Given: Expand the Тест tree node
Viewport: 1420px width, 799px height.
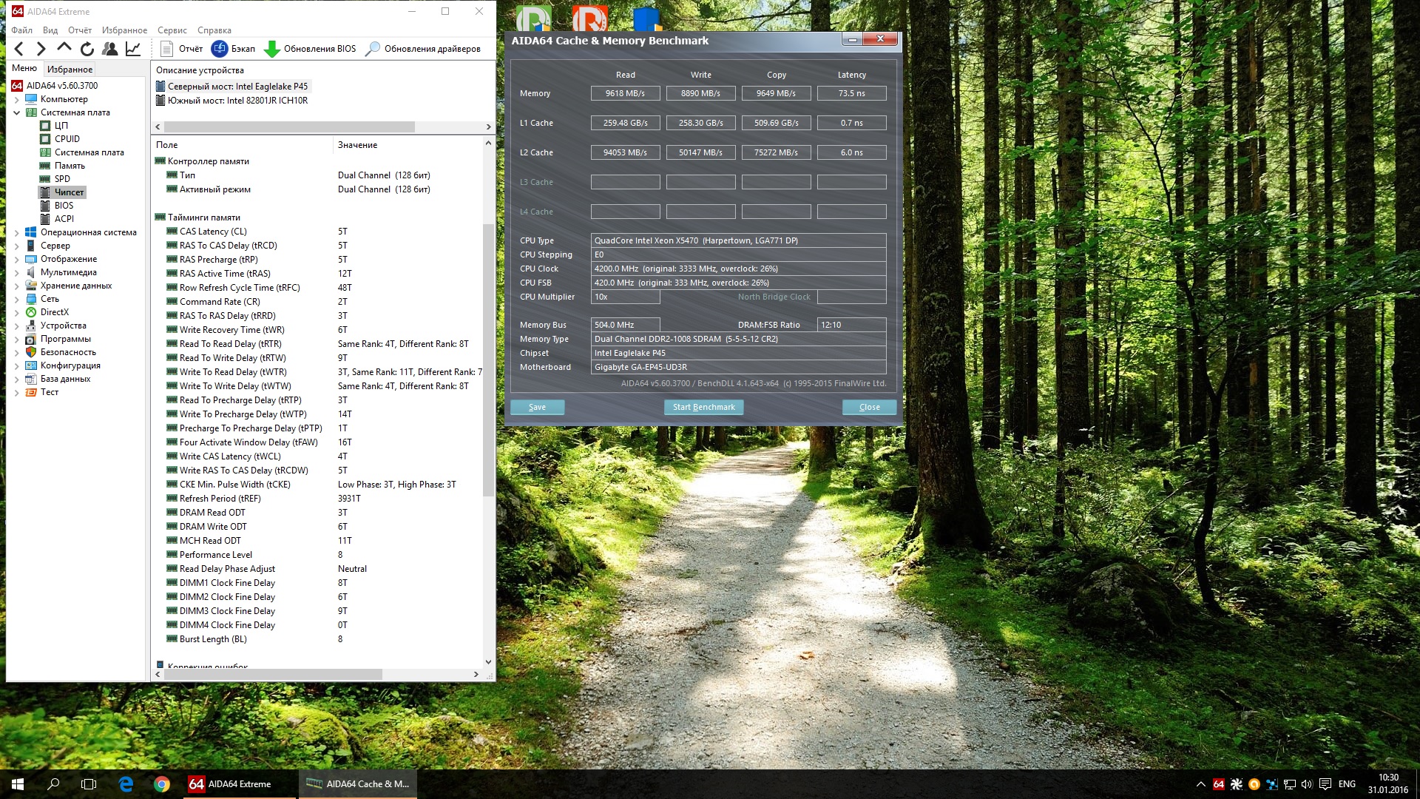Looking at the screenshot, I should [x=17, y=392].
